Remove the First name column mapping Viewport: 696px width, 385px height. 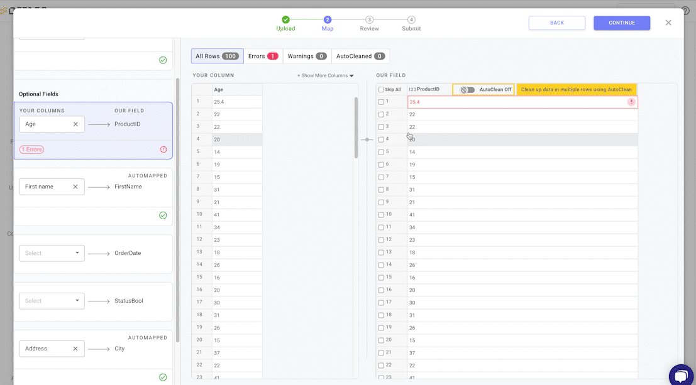75,187
